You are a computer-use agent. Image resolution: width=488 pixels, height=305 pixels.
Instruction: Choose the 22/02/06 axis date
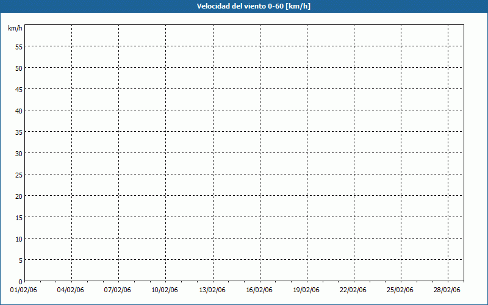pos(353,290)
